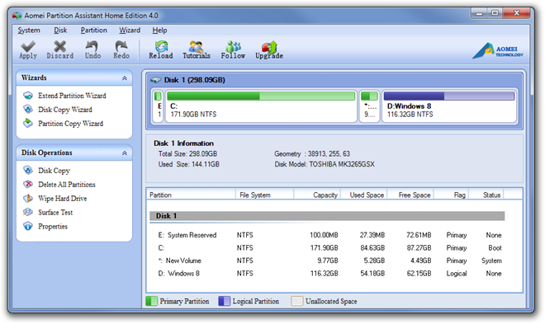
Task: Sort by Free Space column header
Action: (410, 195)
